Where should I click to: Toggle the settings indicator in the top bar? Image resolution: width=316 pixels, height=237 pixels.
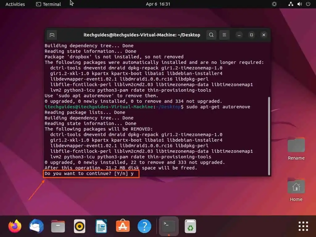(274, 4)
